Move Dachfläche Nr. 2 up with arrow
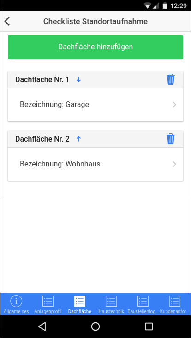 click(x=79, y=139)
